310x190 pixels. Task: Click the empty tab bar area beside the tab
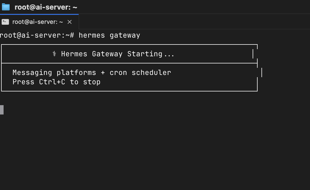(194, 22)
